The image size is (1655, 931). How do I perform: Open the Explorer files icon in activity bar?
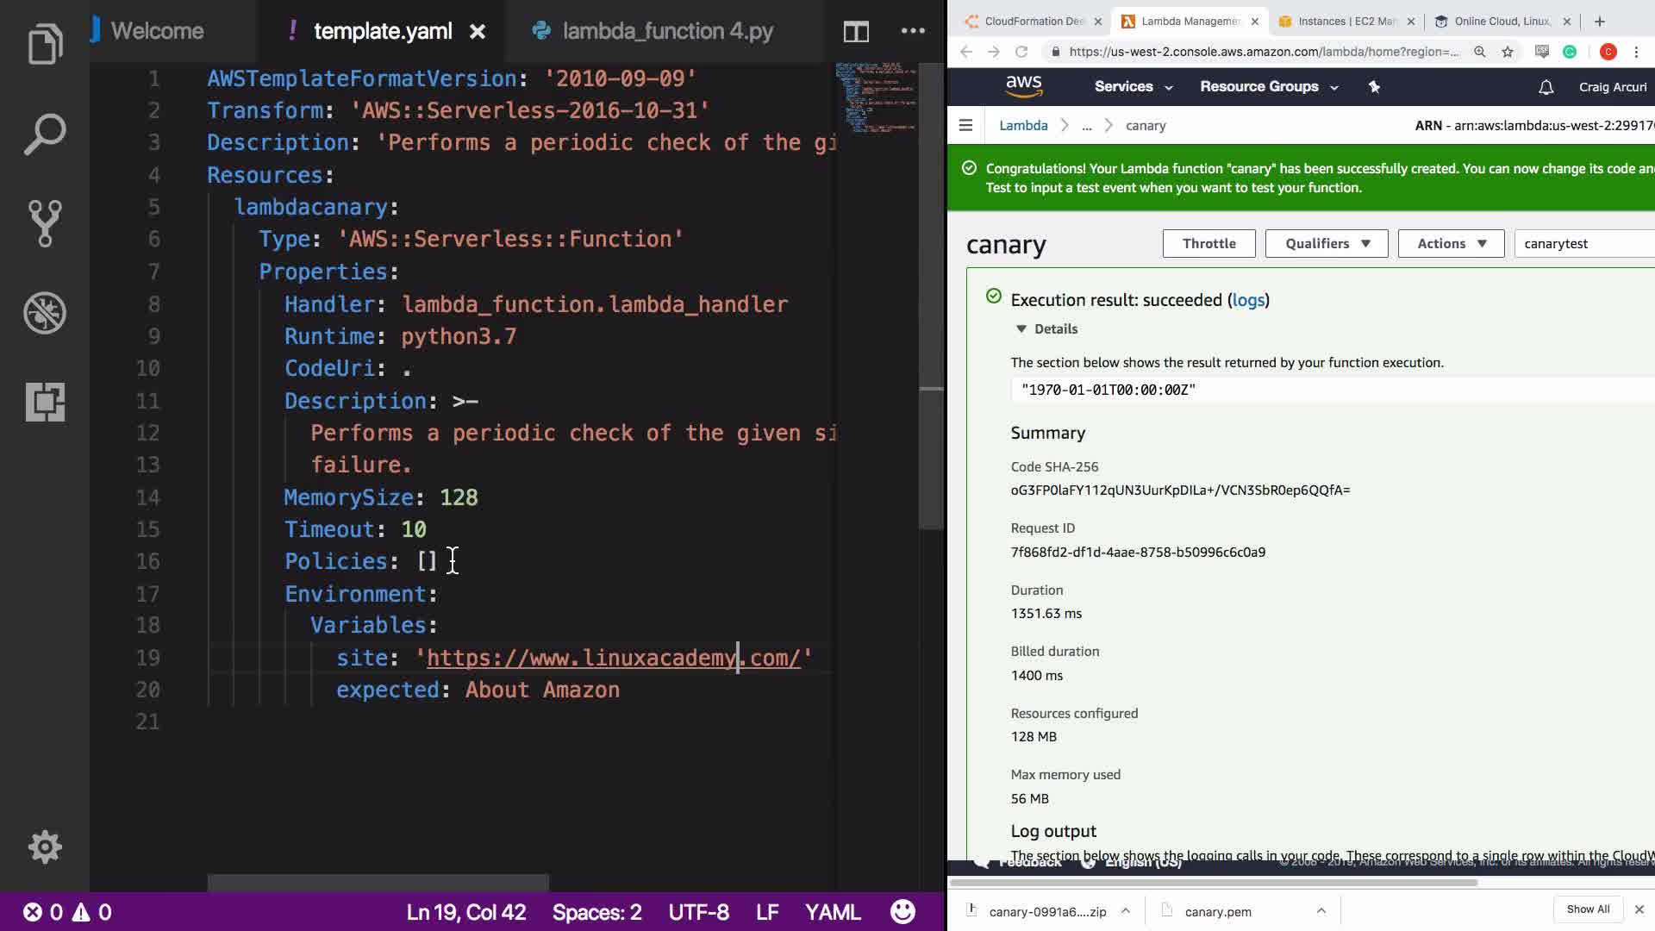45,45
